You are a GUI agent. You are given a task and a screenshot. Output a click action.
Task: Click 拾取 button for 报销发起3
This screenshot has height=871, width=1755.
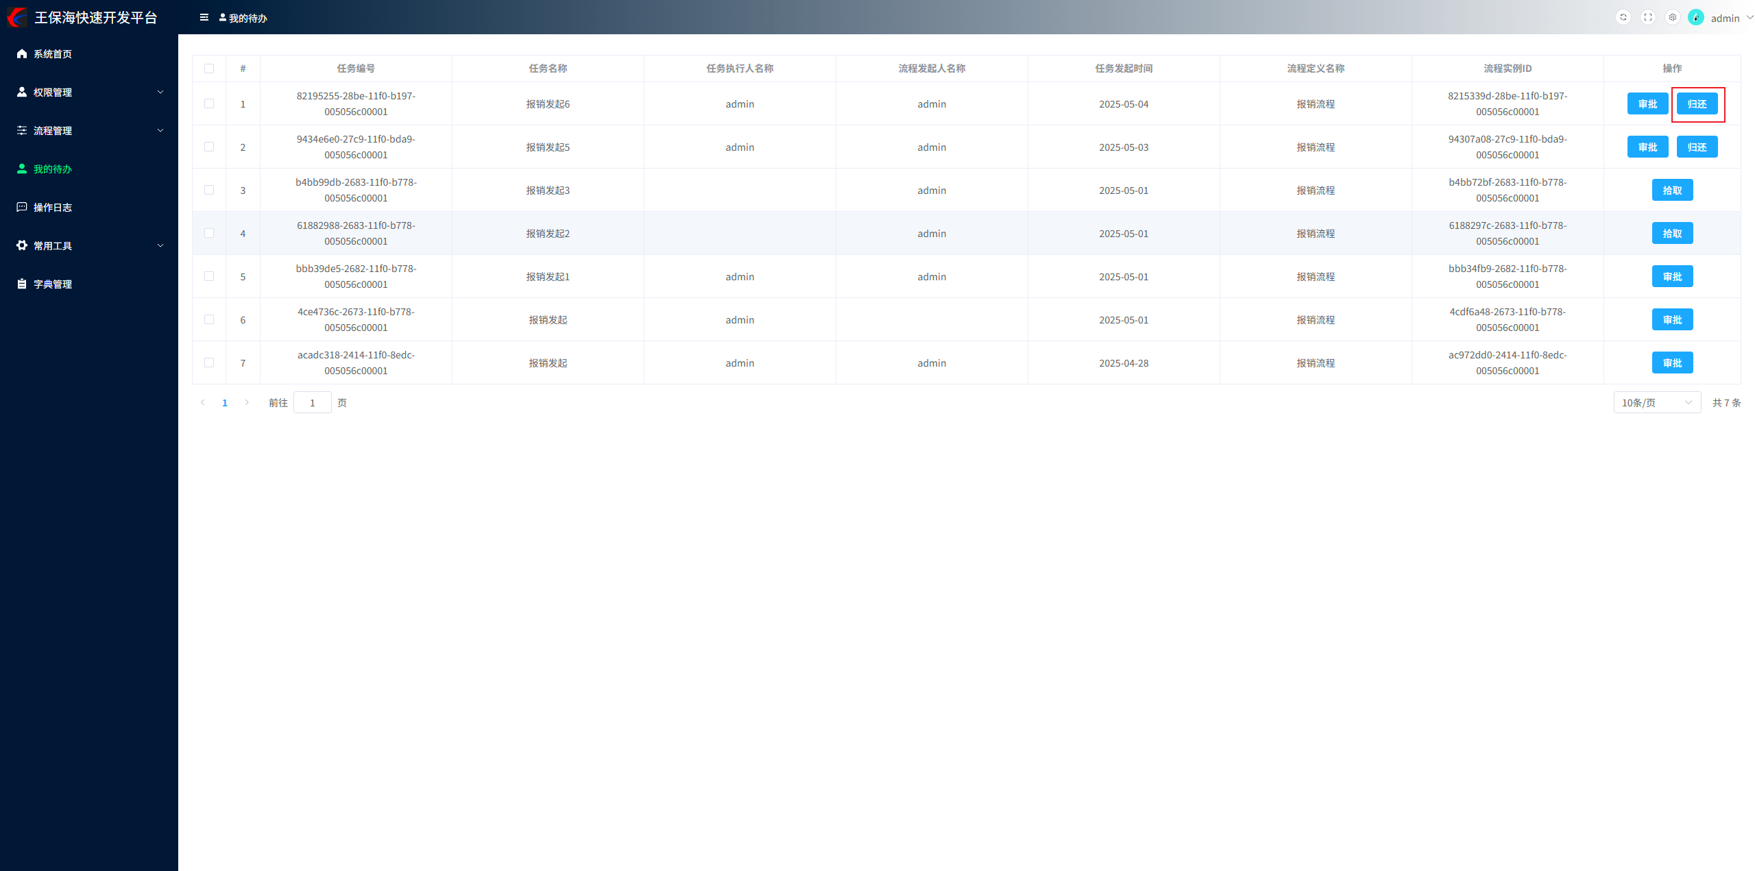1672,190
